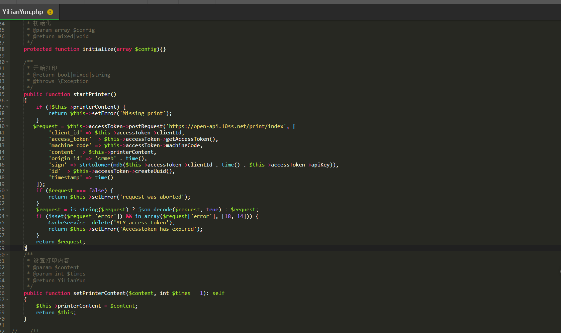Click the return $request; statement
561x333 pixels.
click(61, 242)
